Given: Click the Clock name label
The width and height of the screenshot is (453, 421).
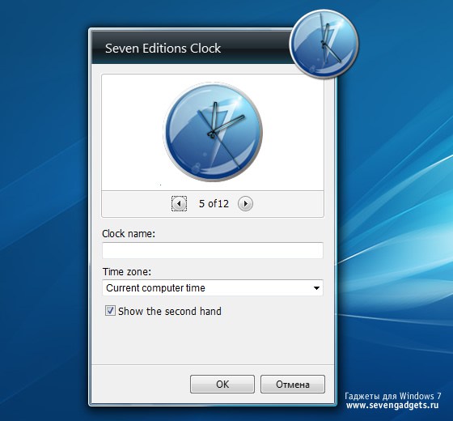Looking at the screenshot, I should (129, 234).
